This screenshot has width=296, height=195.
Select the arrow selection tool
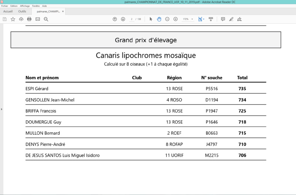coord(151,19)
